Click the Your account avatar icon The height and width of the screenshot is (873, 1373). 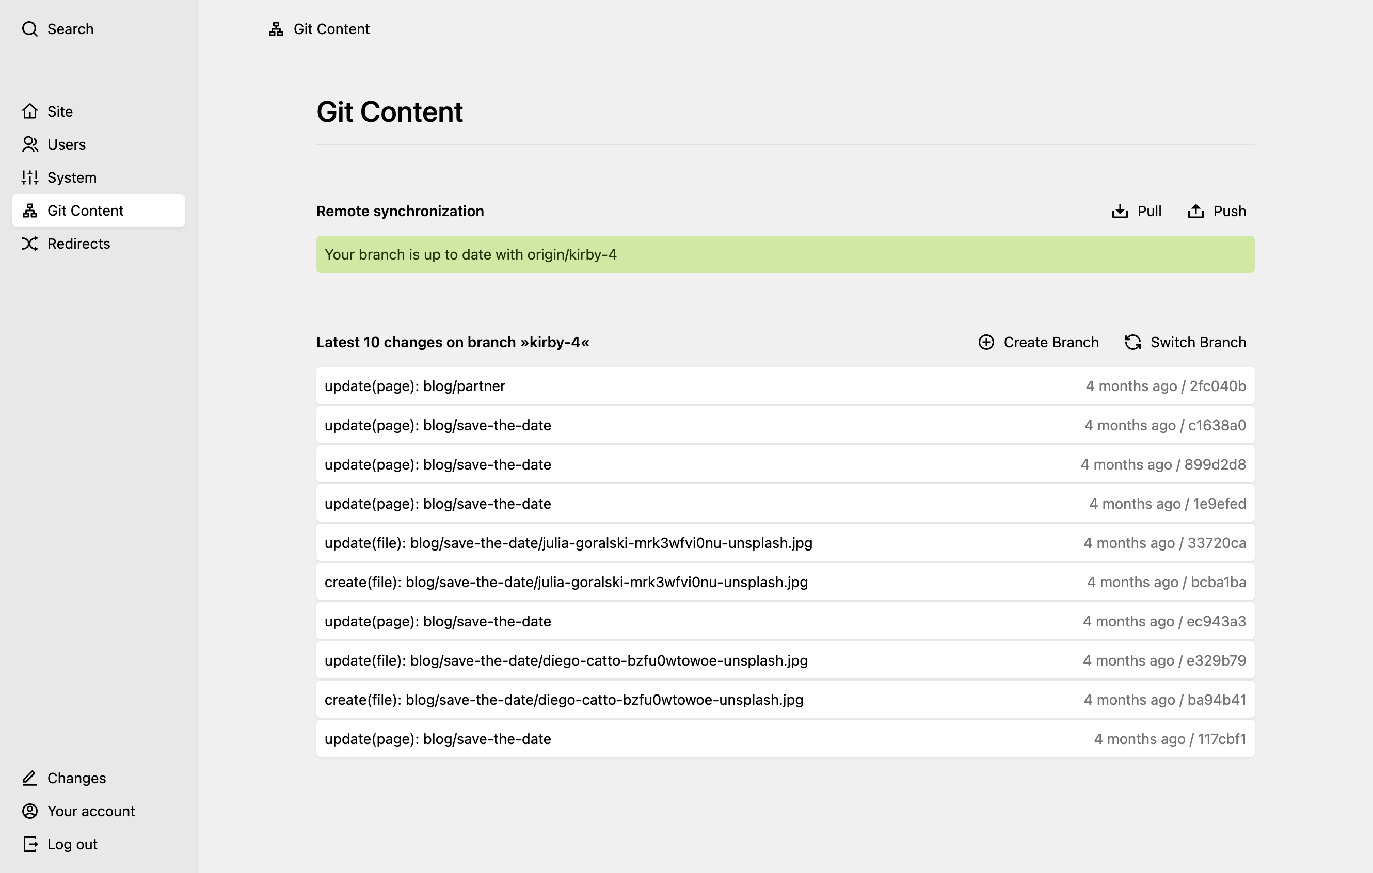pyautogui.click(x=29, y=812)
